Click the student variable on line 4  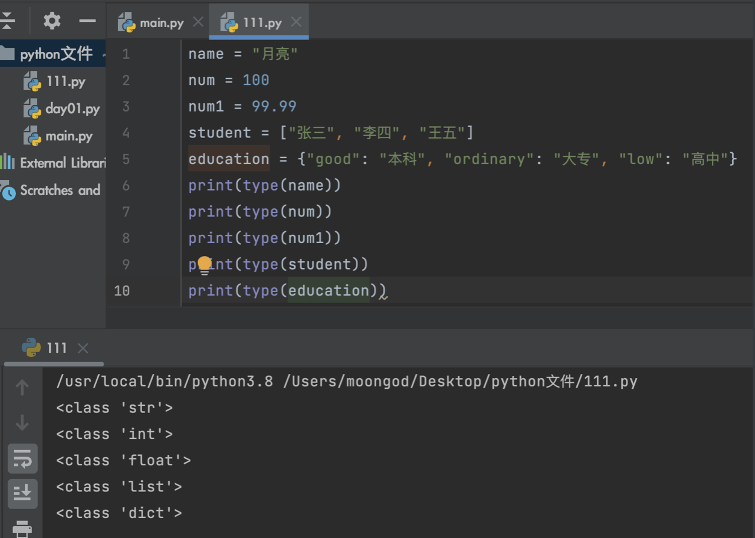tap(219, 133)
